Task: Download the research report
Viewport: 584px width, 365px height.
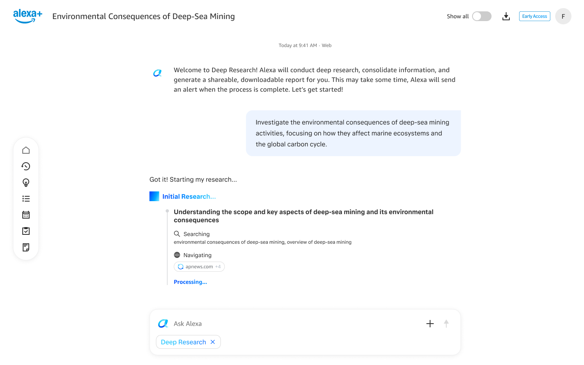Action: (506, 16)
